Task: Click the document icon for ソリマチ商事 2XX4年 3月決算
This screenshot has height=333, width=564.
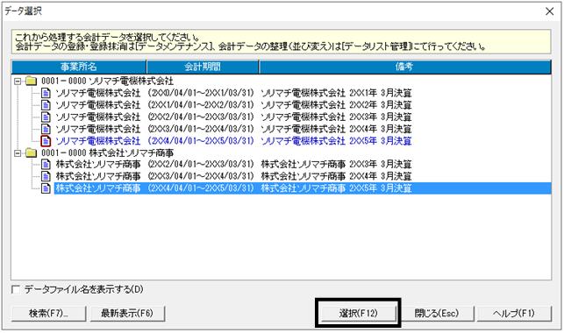Action: pos(46,176)
